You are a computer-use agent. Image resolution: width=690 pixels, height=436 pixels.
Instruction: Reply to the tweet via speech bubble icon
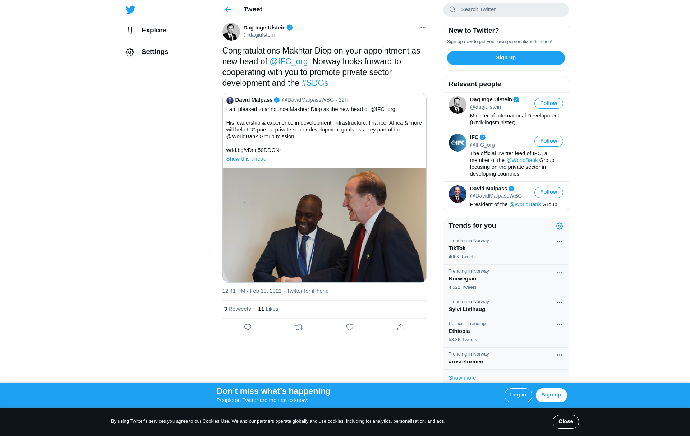(x=248, y=327)
